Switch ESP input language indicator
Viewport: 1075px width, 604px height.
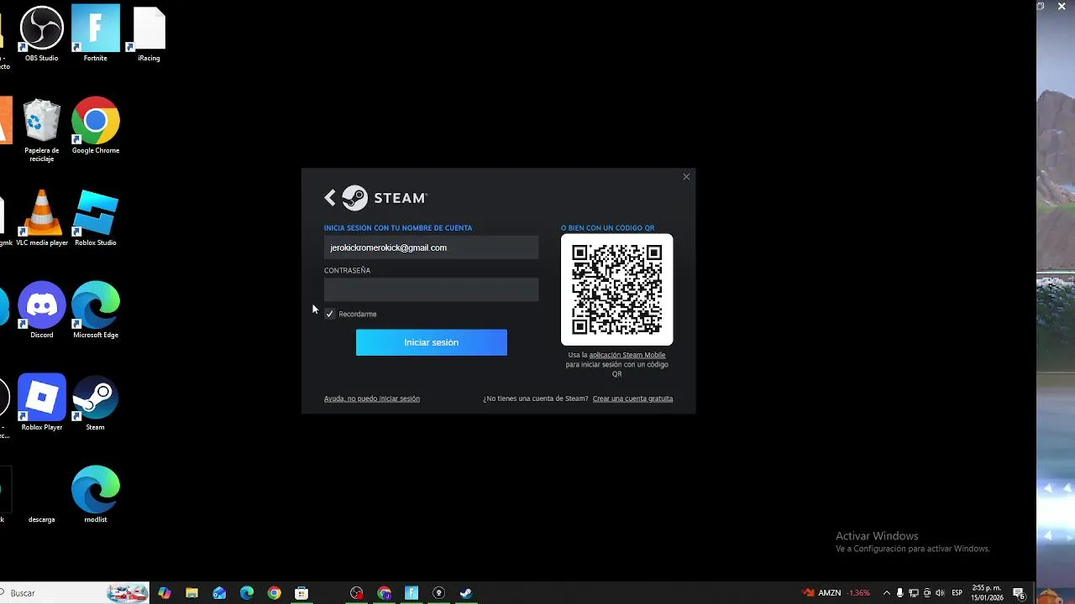click(957, 593)
